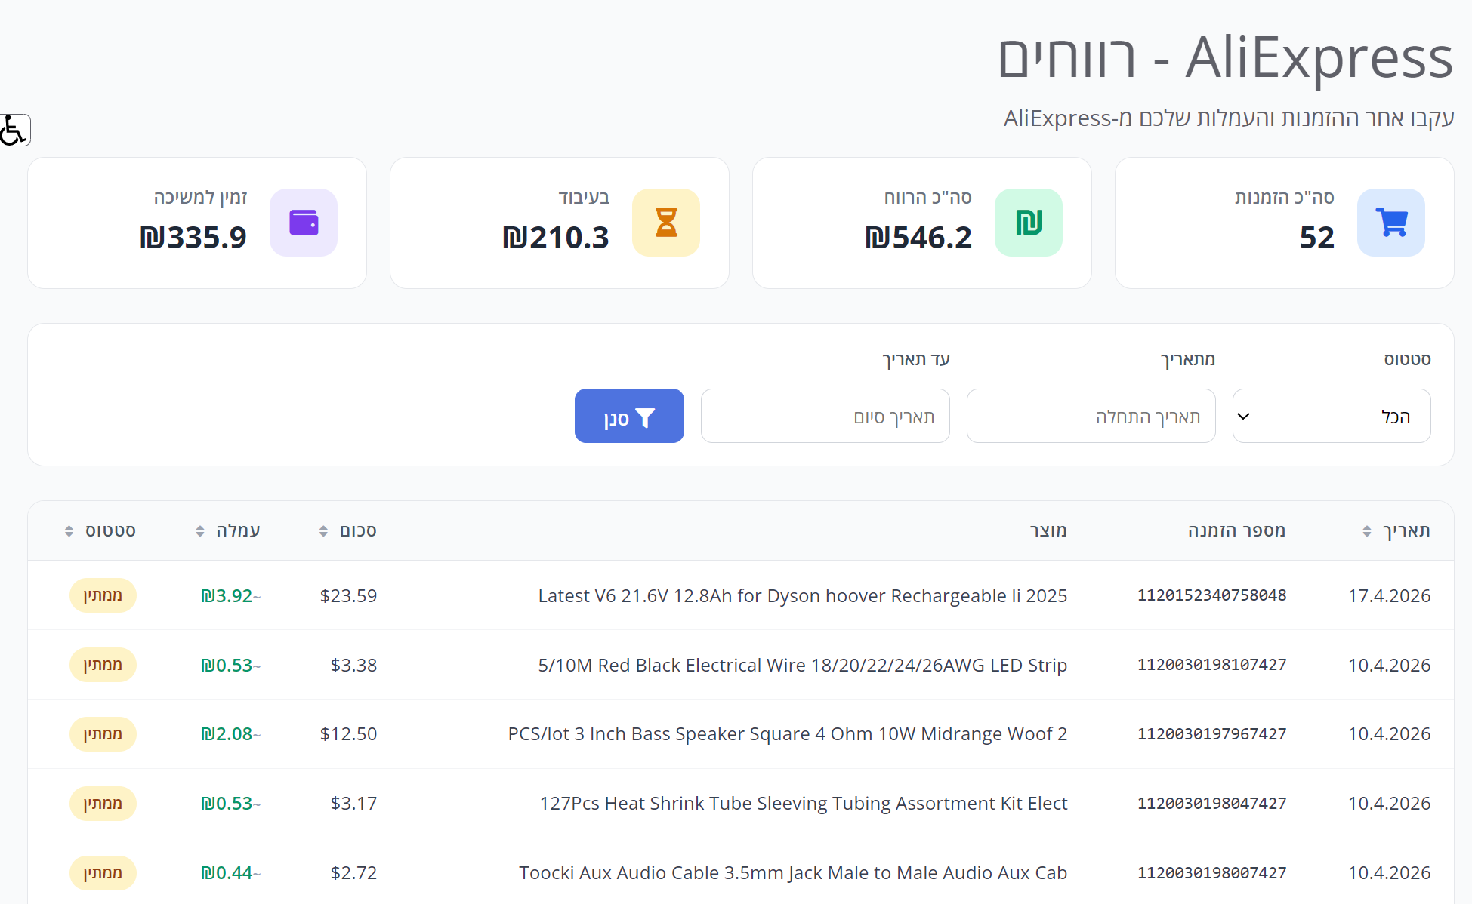
Task: Click the purple wallet withdrawal icon
Action: tap(304, 223)
